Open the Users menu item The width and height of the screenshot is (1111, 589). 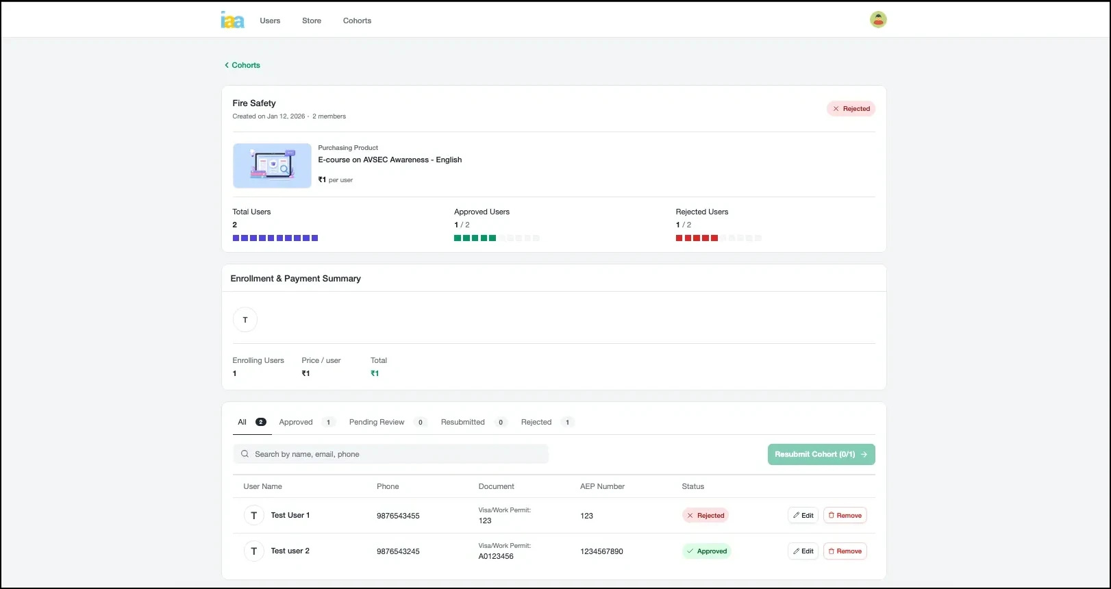tap(270, 21)
